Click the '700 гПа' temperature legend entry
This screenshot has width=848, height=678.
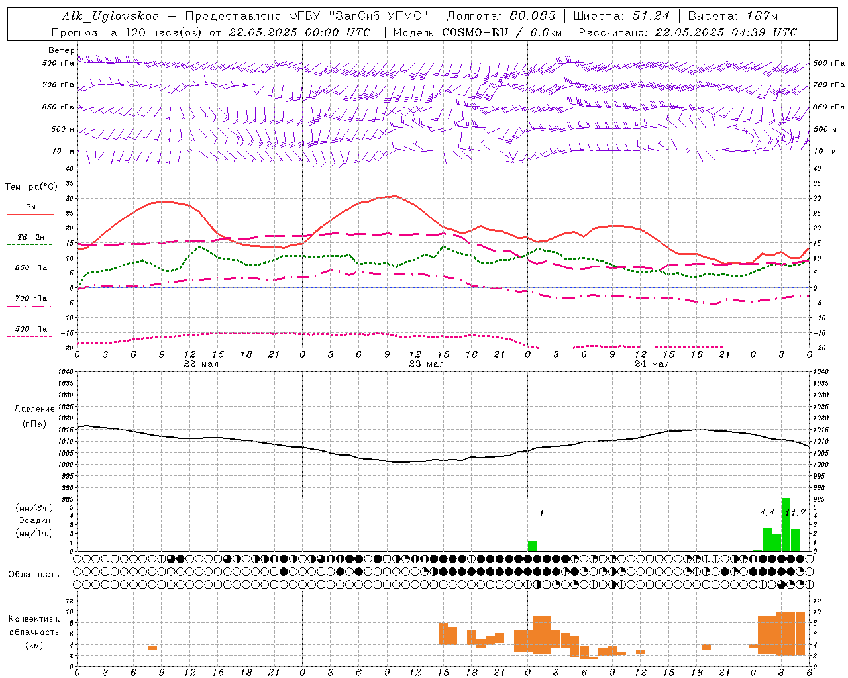click(x=31, y=299)
